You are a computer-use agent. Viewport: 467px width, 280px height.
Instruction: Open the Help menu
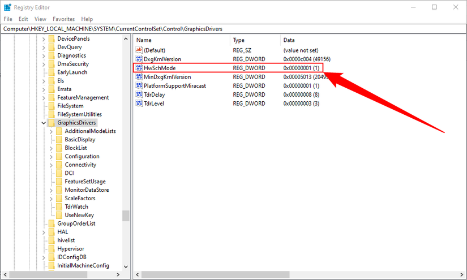87,19
